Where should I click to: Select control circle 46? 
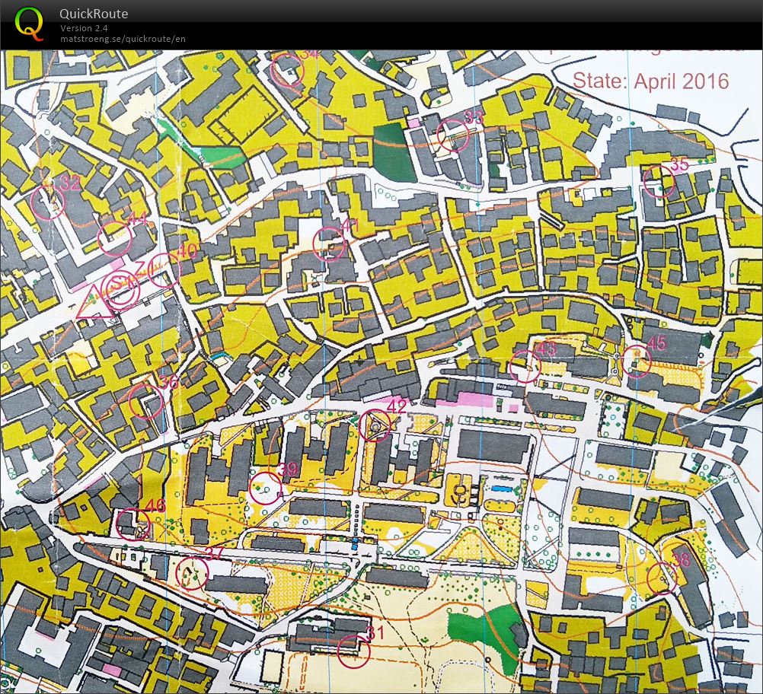(x=132, y=524)
